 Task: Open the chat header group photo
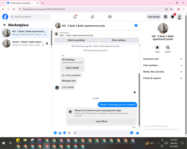[58, 25]
